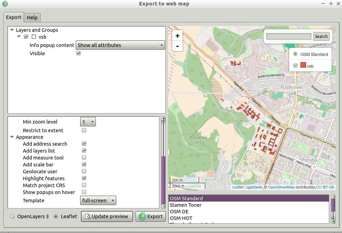Click the Export button with globe icon

click(x=151, y=216)
